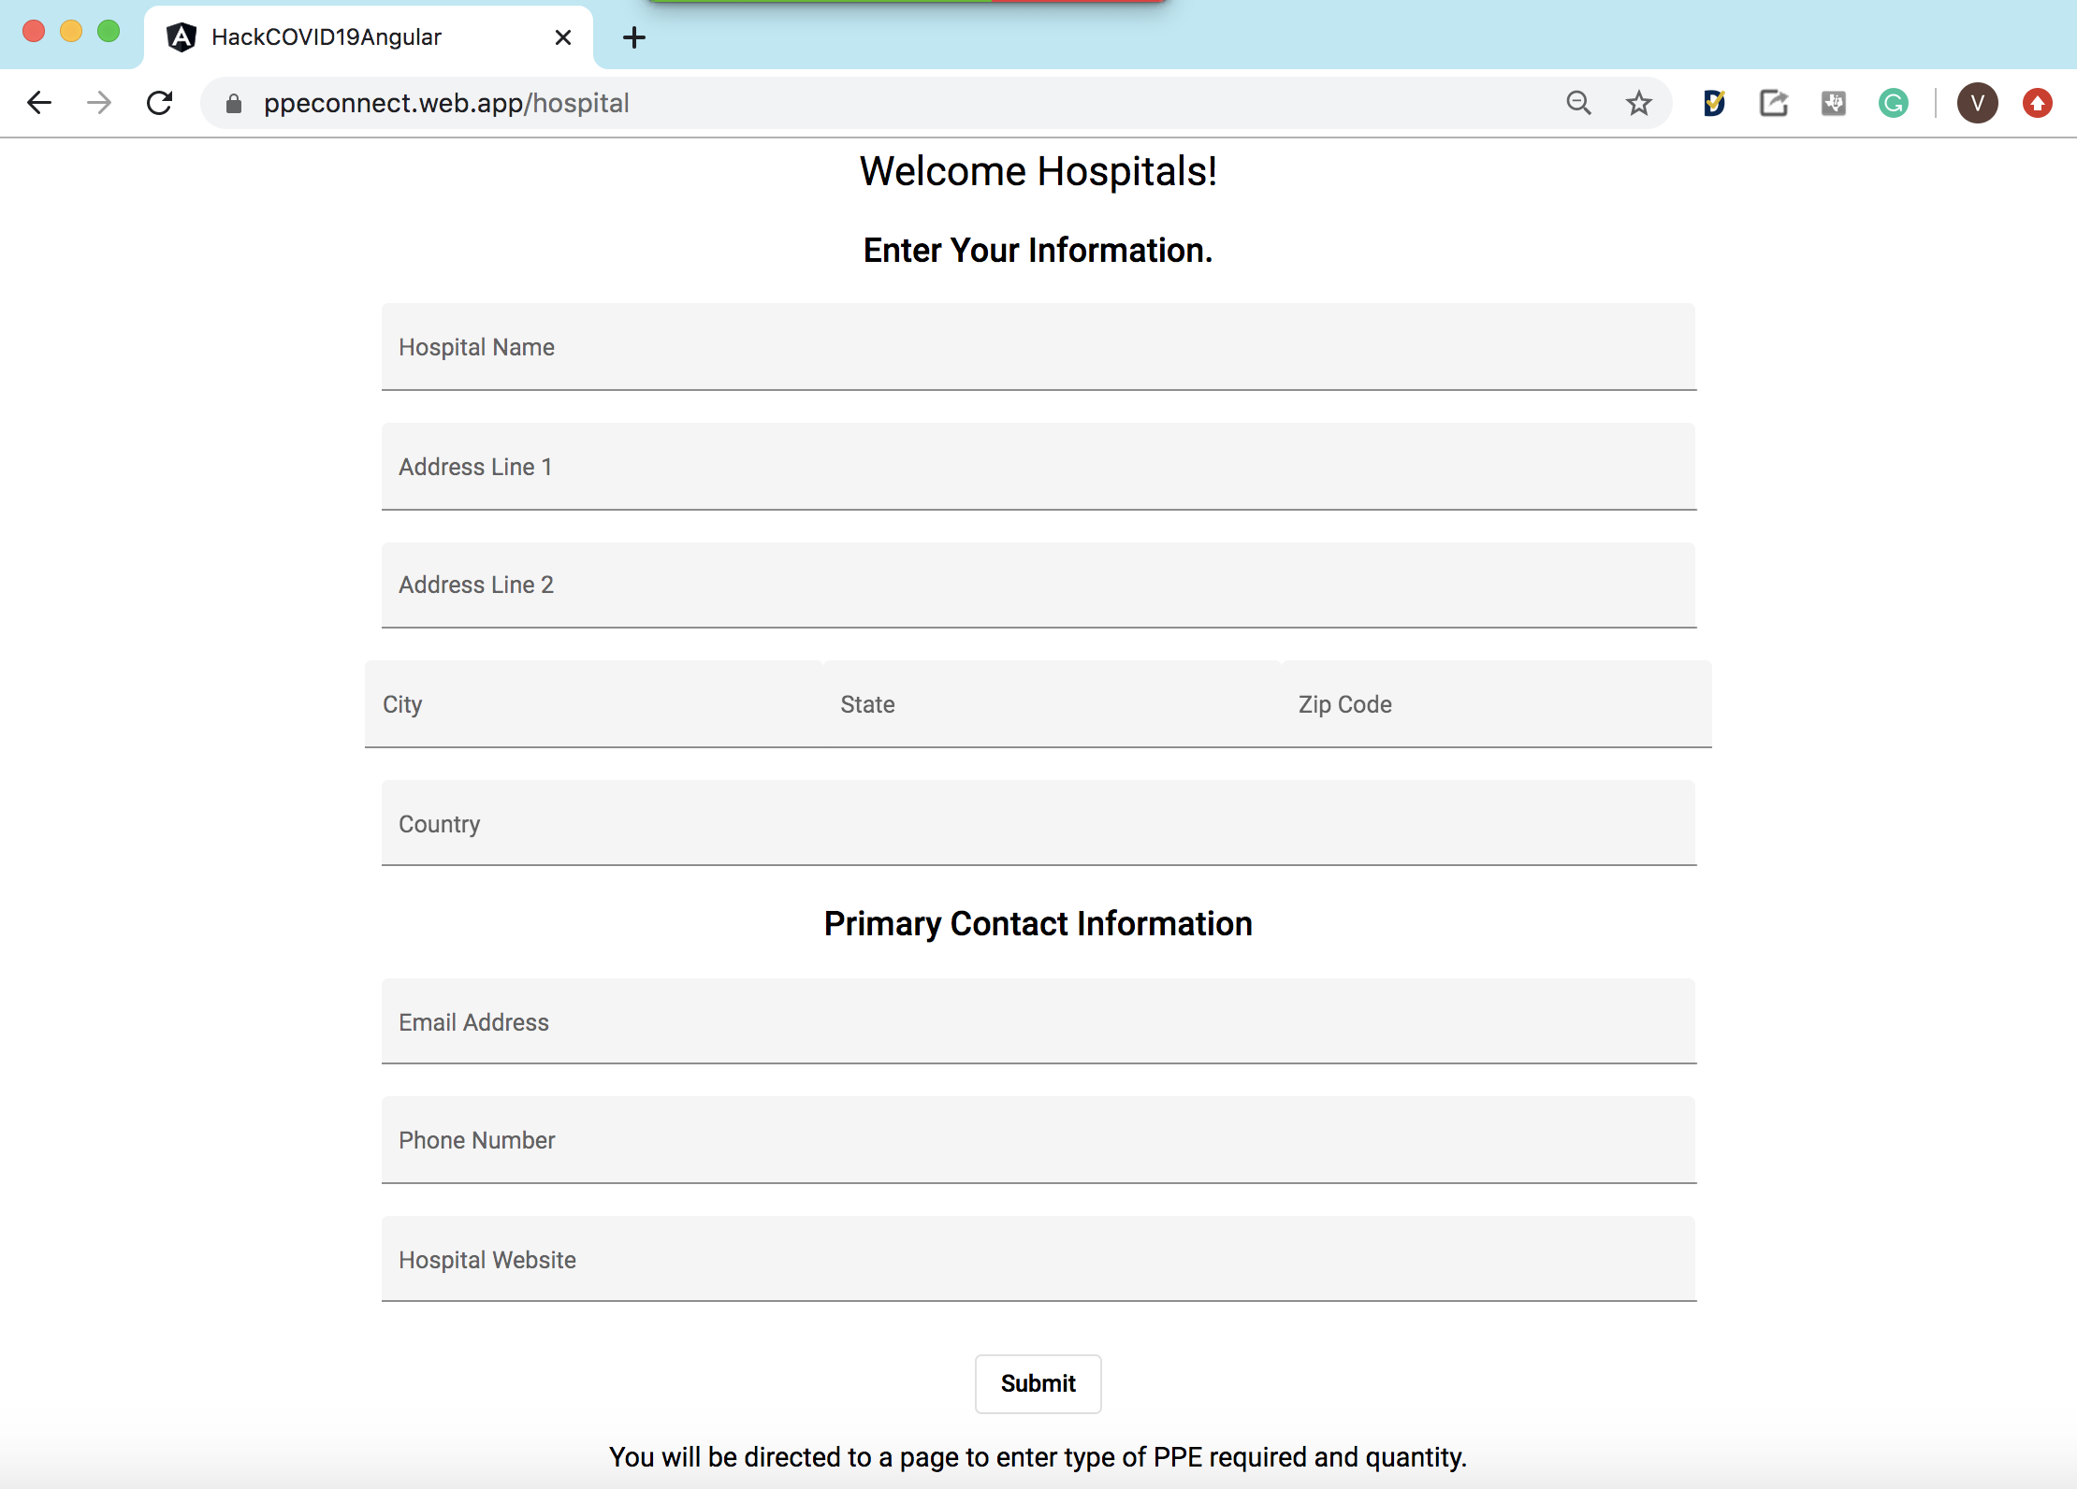Click the browser back arrow

(39, 103)
